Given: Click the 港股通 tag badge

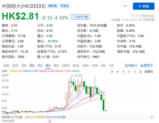Looking at the screenshot, I should click(52, 6).
